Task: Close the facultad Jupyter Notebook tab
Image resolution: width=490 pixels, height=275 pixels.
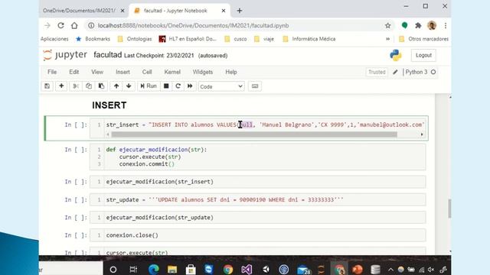Action: (224, 11)
